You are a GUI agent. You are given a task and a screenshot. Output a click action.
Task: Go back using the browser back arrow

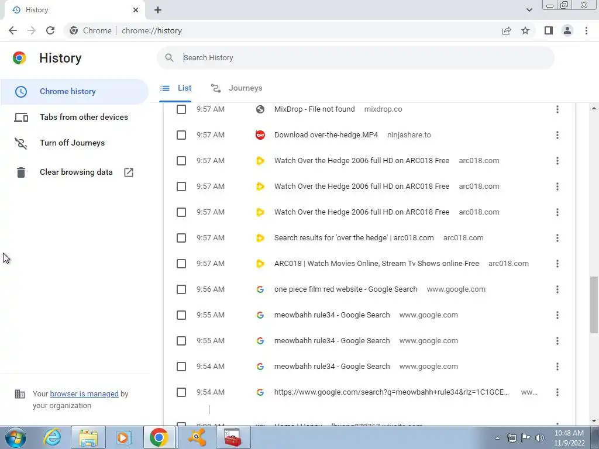tap(13, 30)
